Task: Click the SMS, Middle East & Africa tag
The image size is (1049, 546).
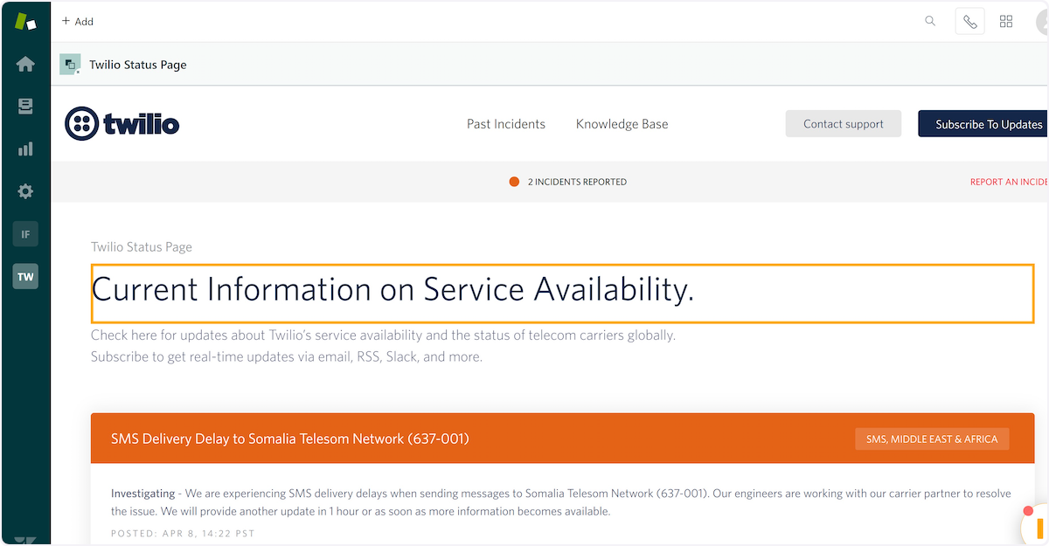Action: pyautogui.click(x=932, y=439)
